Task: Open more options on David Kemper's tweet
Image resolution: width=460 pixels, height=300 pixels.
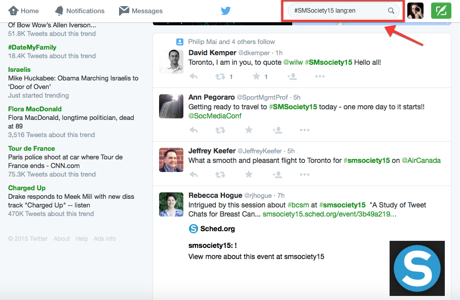Action: click(x=320, y=76)
